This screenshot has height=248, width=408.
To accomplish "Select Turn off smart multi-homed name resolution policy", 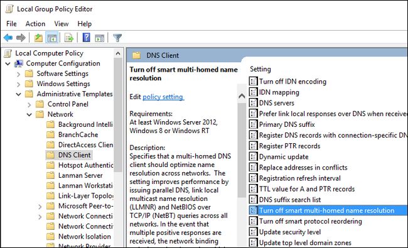I will [328, 210].
